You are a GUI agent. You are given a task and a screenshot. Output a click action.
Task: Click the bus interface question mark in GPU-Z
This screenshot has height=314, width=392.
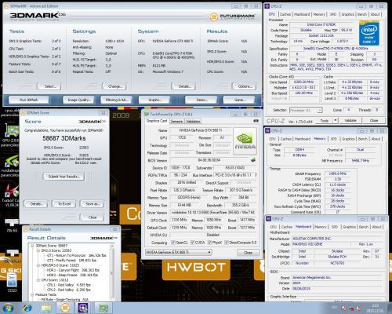(x=256, y=175)
